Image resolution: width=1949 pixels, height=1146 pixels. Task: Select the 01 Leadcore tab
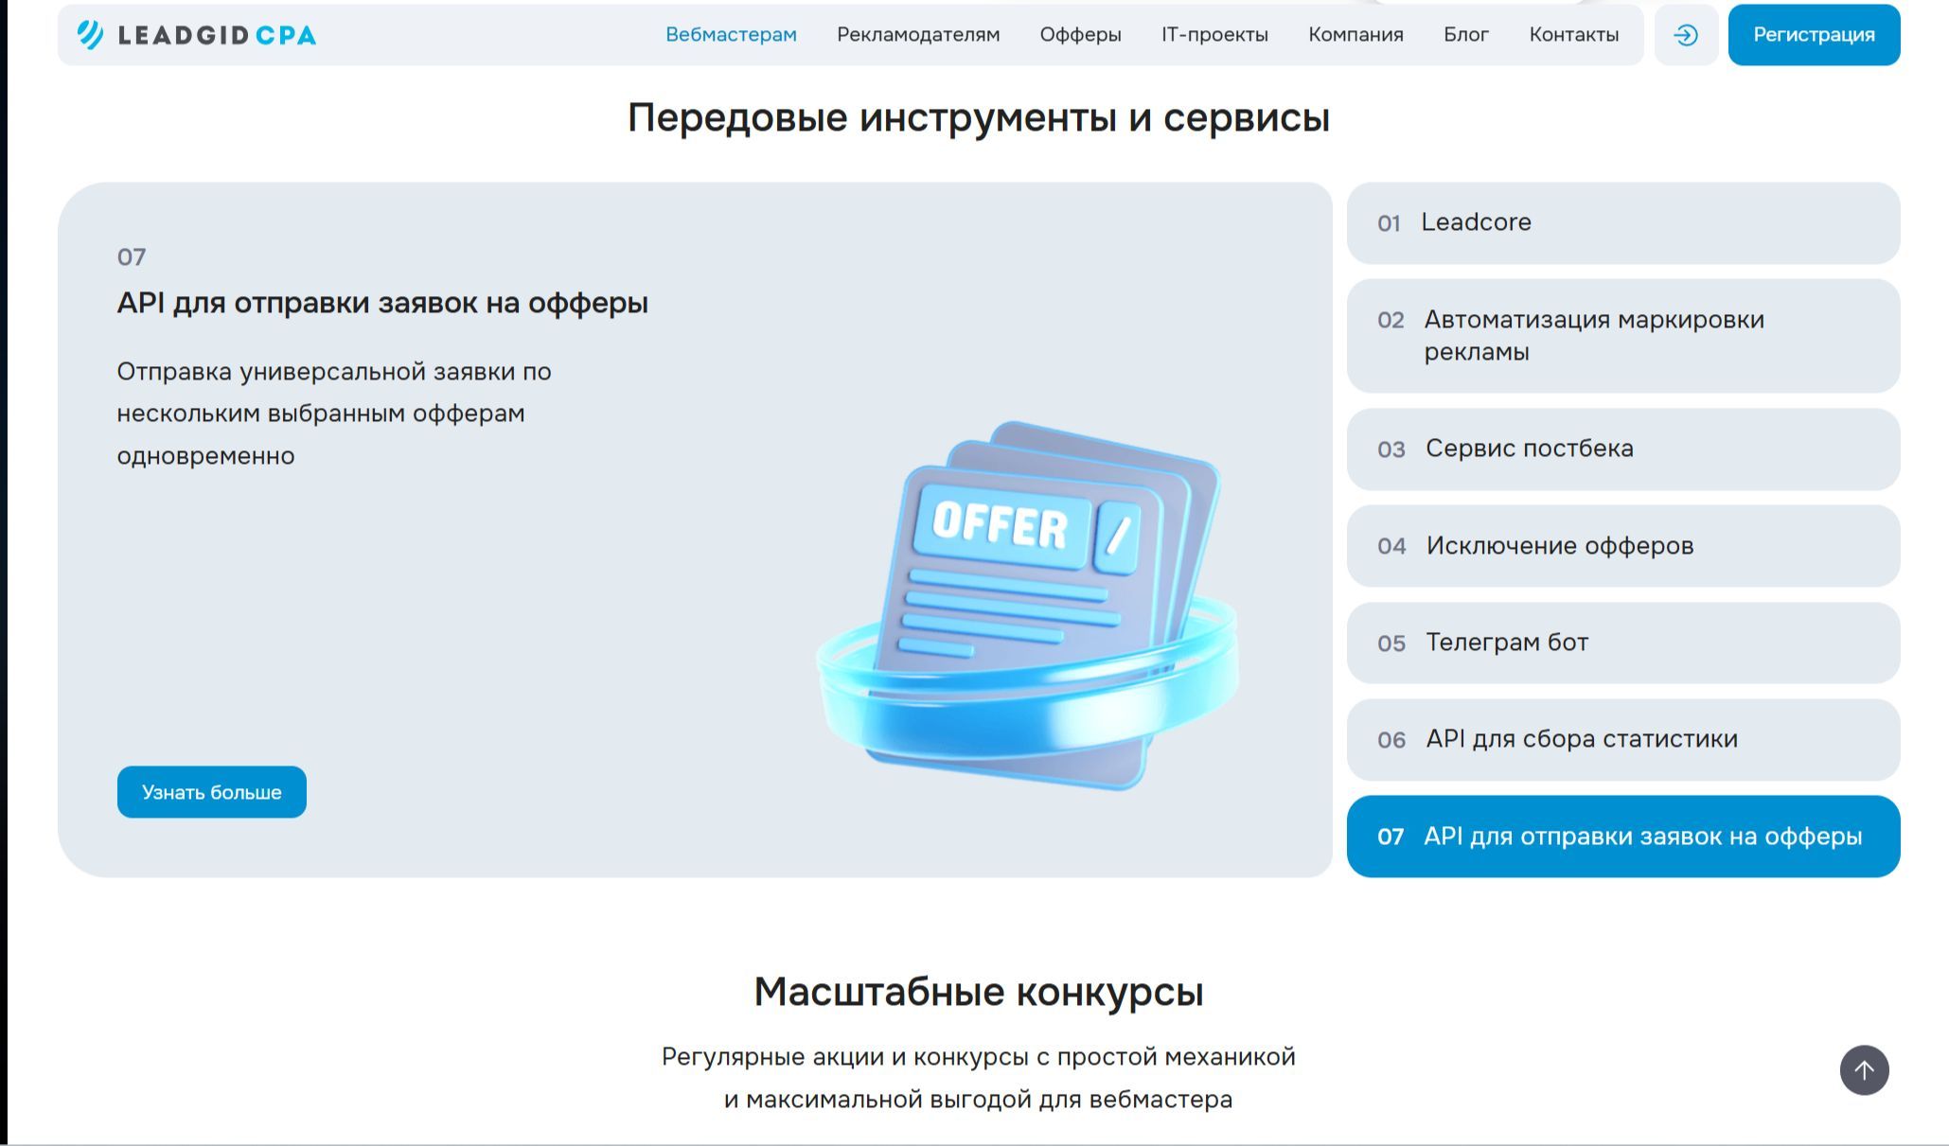[1622, 223]
